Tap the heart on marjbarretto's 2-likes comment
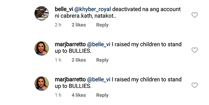The height and width of the screenshot is (105, 209). coord(195,50)
